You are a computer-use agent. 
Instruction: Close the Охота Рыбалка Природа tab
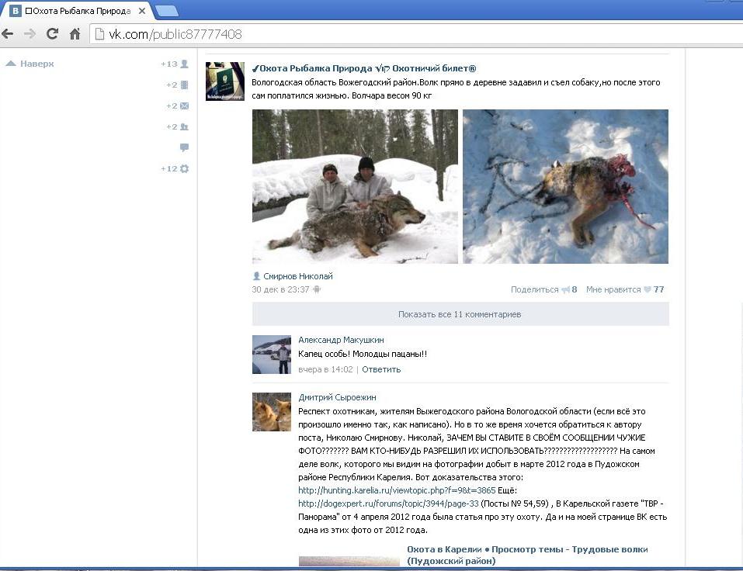pos(141,10)
